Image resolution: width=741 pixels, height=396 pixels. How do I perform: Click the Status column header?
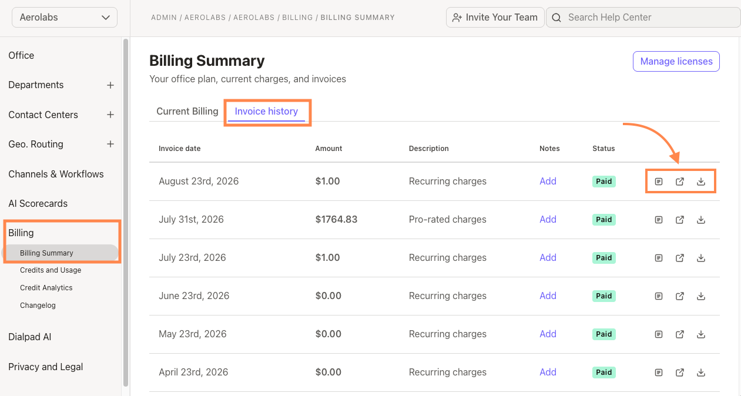[x=603, y=149]
